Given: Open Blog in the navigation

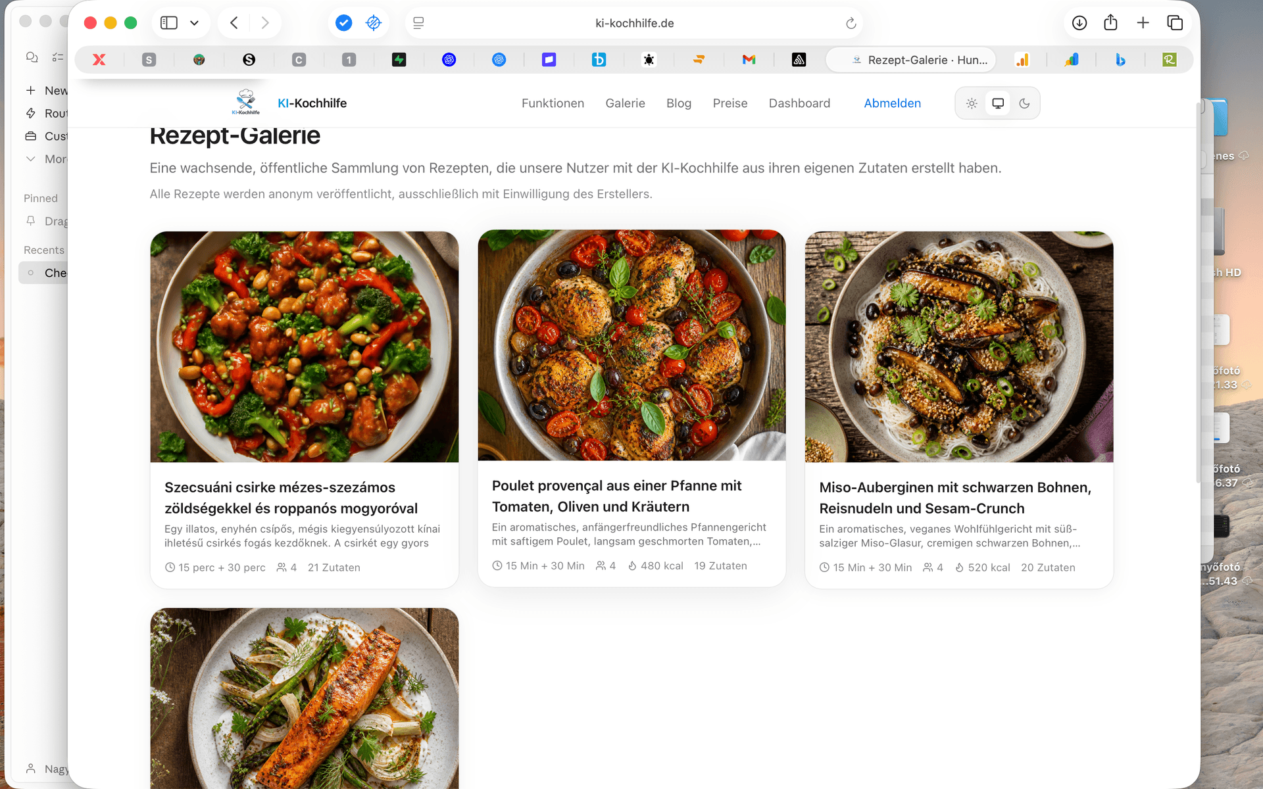Looking at the screenshot, I should coord(679,103).
